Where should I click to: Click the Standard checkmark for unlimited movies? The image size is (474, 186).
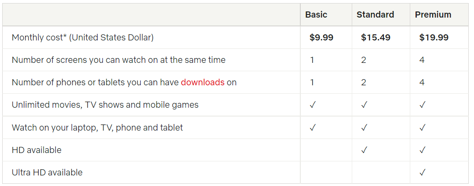click(364, 105)
